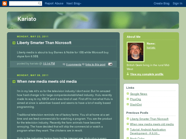
Task: Click the icon before links to this post
Action: [83, 64]
